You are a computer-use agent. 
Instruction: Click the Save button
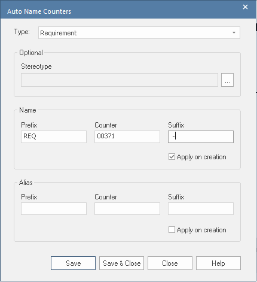pos(73,263)
